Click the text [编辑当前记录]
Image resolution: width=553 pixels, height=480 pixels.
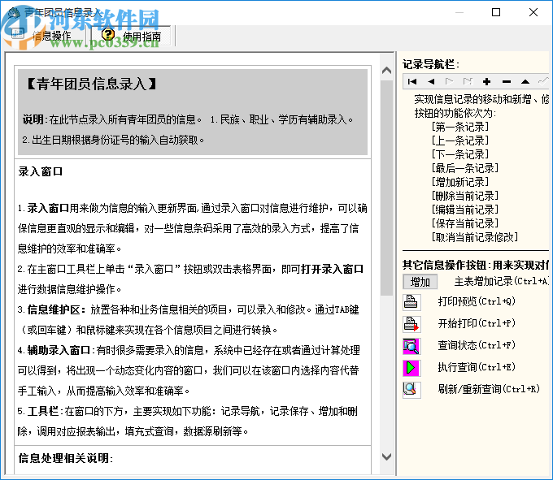465,210
